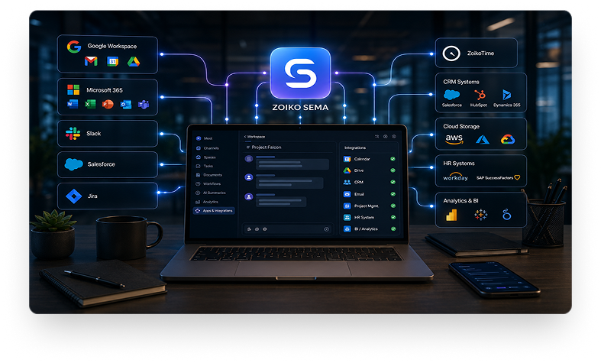
Task: Toggle the CRM integration green checkmark
Action: 393,183
